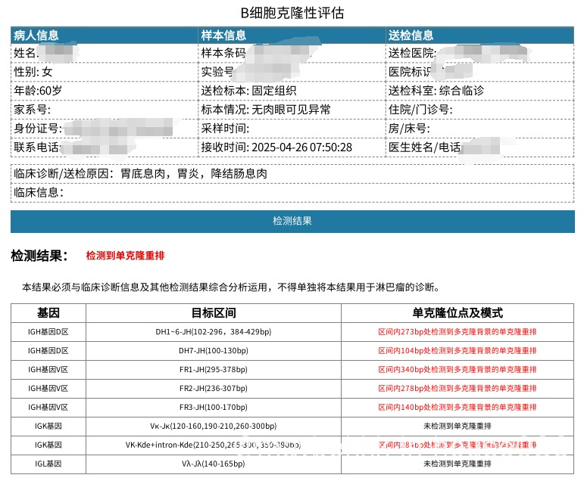
Task: Click the 'Vκ-Jκ(120-160,190-210,260-300bp)' cell
Action: pyautogui.click(x=214, y=427)
